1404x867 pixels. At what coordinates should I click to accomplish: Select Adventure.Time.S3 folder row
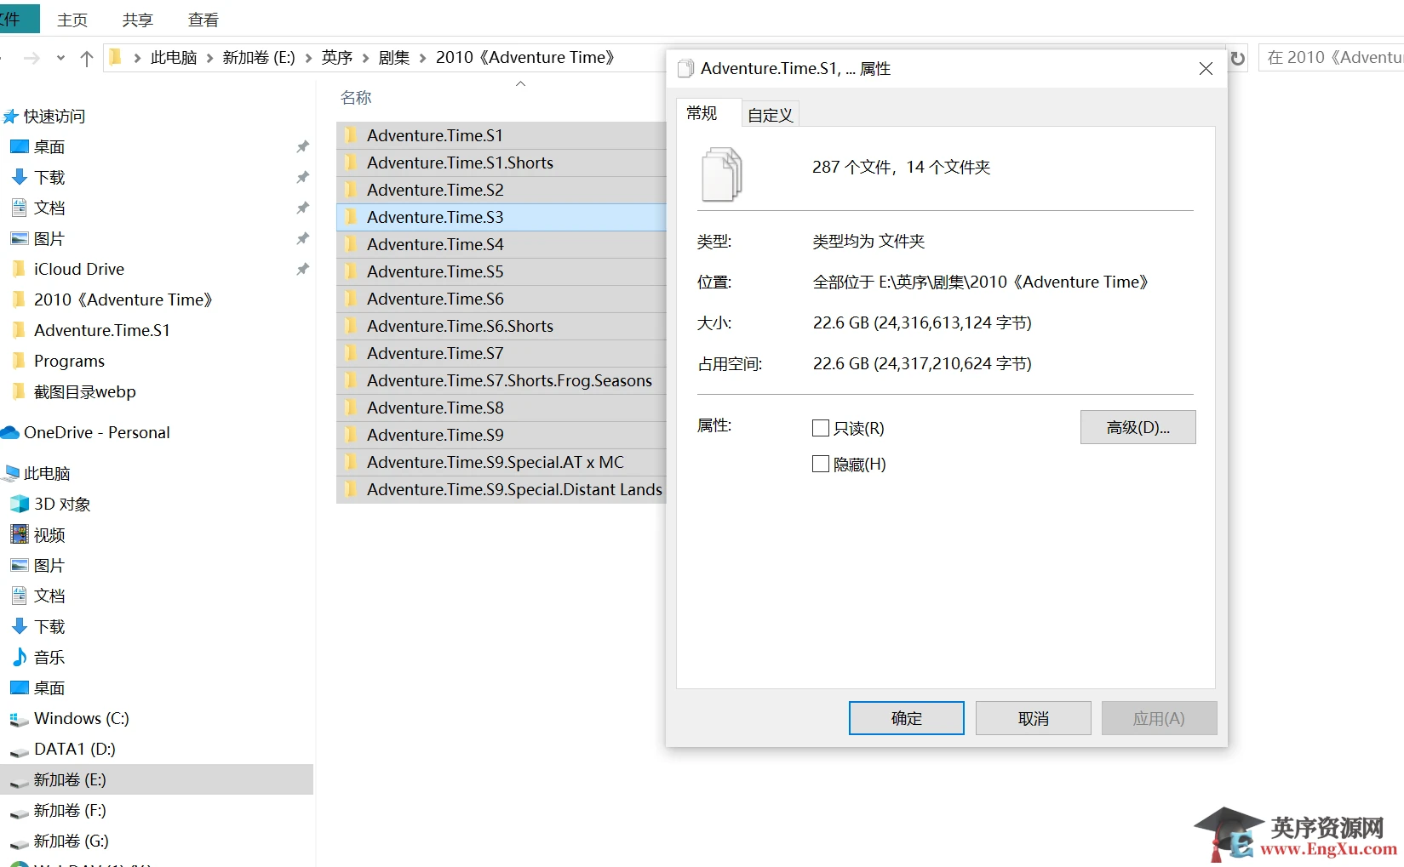(x=501, y=217)
